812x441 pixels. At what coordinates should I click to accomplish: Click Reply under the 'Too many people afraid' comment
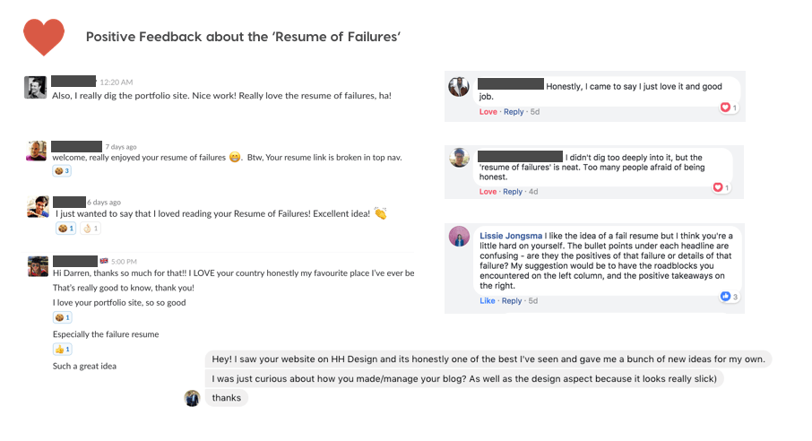(x=514, y=192)
